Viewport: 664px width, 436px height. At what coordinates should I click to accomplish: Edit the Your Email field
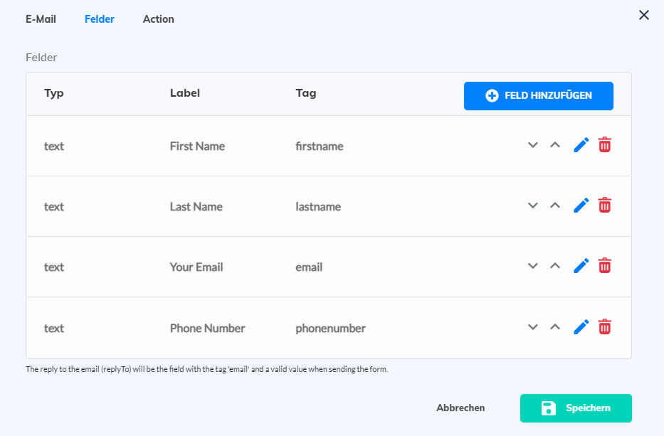[581, 266]
